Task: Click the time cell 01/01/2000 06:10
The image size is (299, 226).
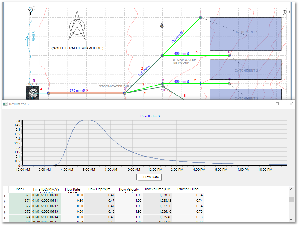Action: (x=46, y=195)
